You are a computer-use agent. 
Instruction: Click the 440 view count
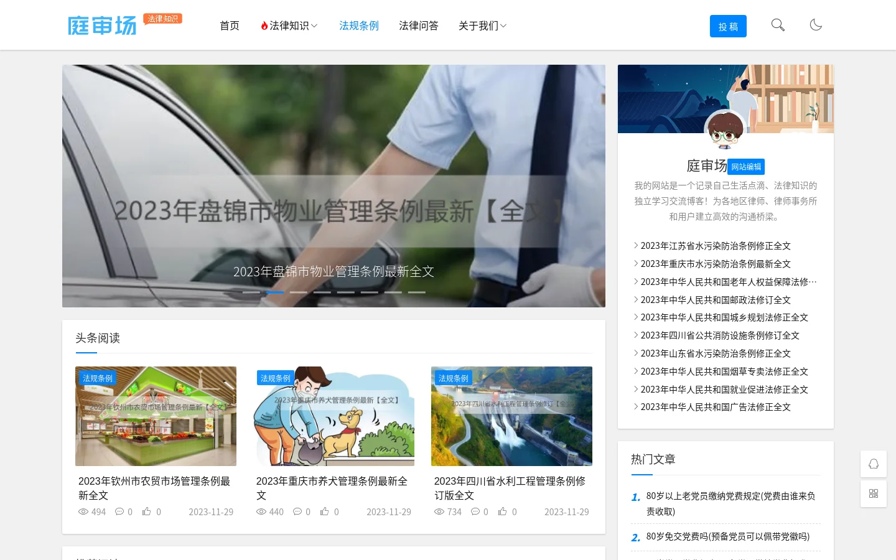tap(276, 512)
